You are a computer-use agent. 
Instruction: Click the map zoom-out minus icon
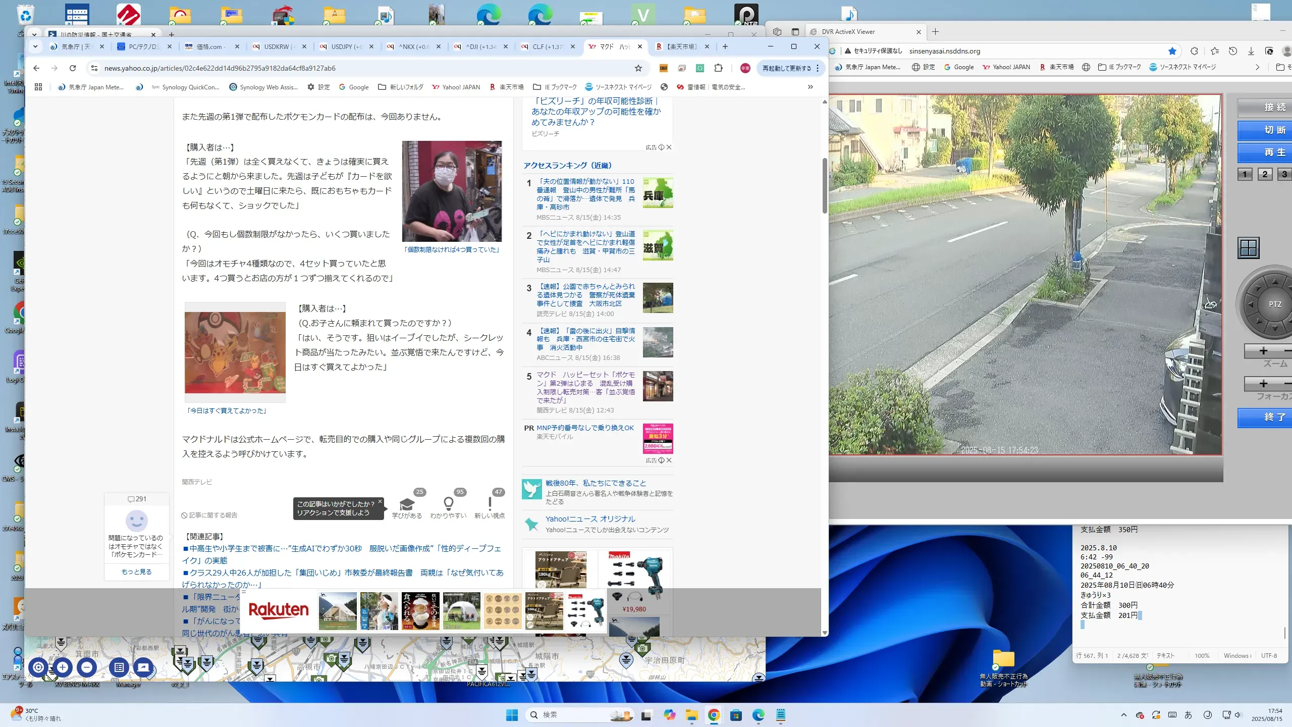(87, 667)
